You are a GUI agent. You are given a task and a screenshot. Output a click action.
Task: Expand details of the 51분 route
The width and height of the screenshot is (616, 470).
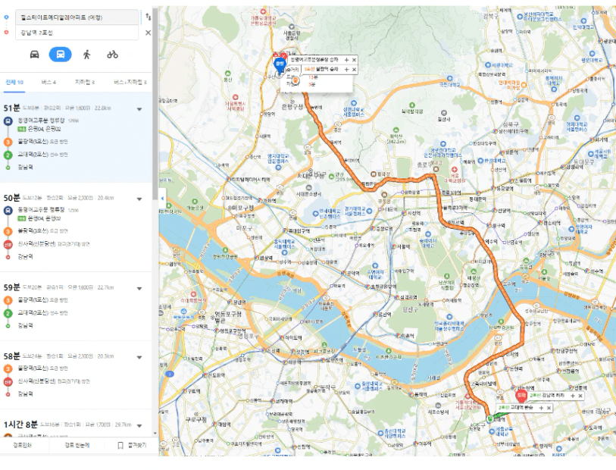click(139, 109)
